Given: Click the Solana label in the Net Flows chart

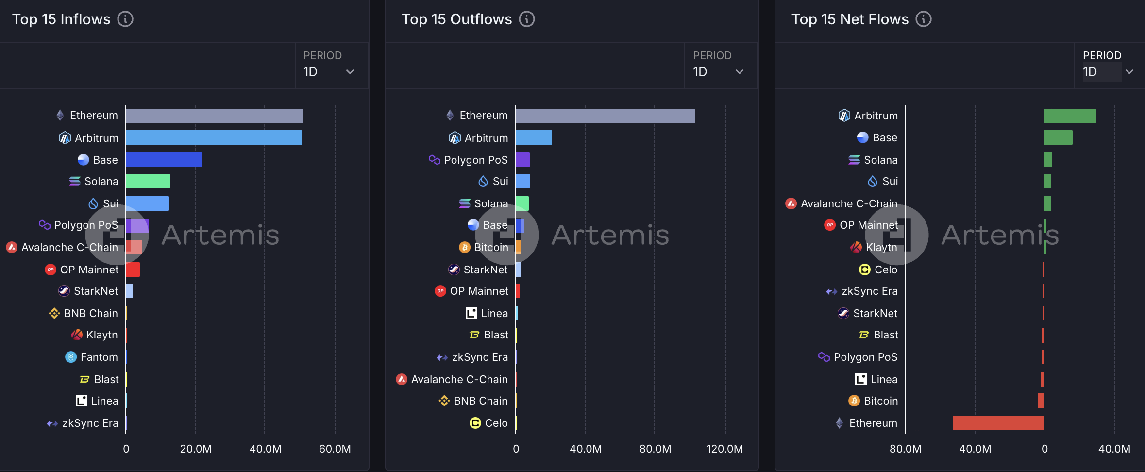Looking at the screenshot, I should [881, 160].
